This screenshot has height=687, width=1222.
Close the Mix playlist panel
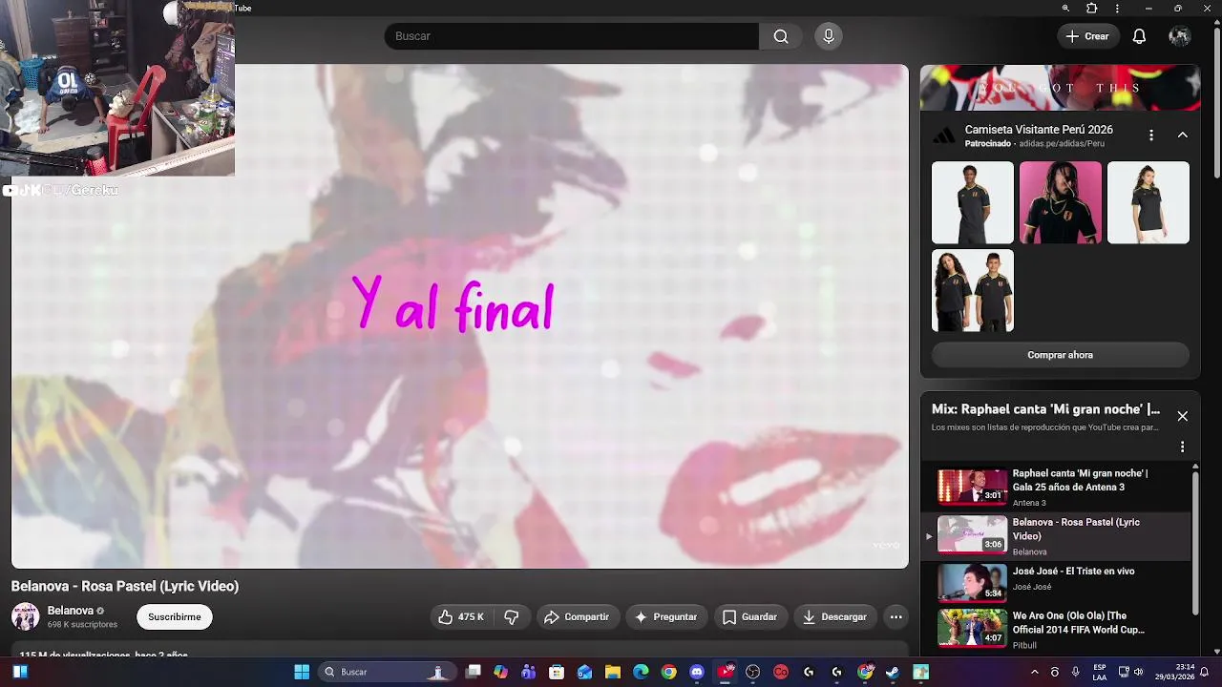tap(1182, 416)
